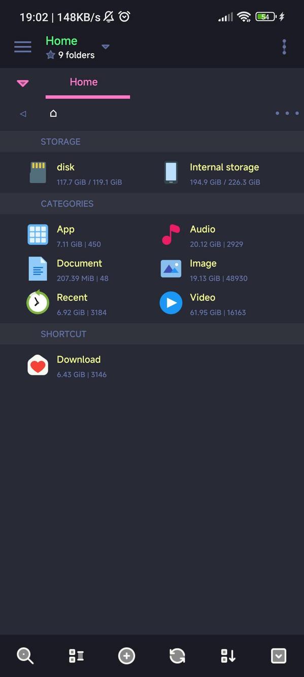Open the Audio music note icon

coord(171,235)
